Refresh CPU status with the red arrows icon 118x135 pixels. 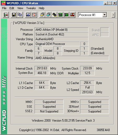pyautogui.click(x=34, y=15)
